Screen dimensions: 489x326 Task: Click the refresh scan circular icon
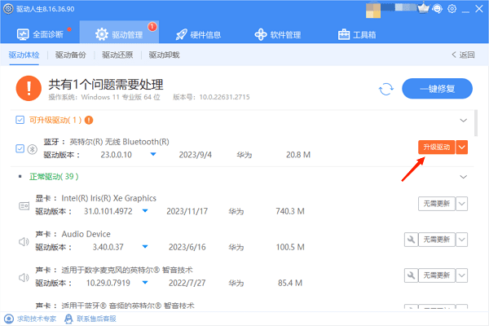386,89
